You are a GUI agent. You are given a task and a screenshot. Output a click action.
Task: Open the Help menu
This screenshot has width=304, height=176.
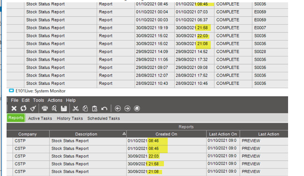point(71,100)
